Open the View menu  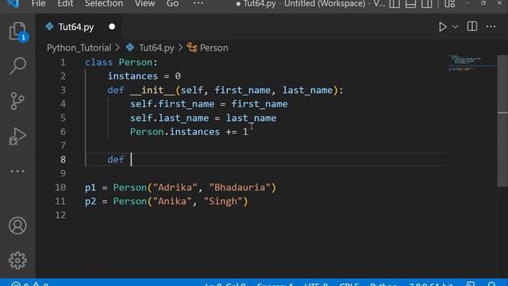pyautogui.click(x=144, y=4)
